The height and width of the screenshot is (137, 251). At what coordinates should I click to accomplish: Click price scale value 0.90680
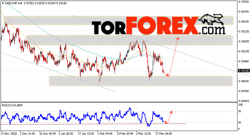[244, 81]
